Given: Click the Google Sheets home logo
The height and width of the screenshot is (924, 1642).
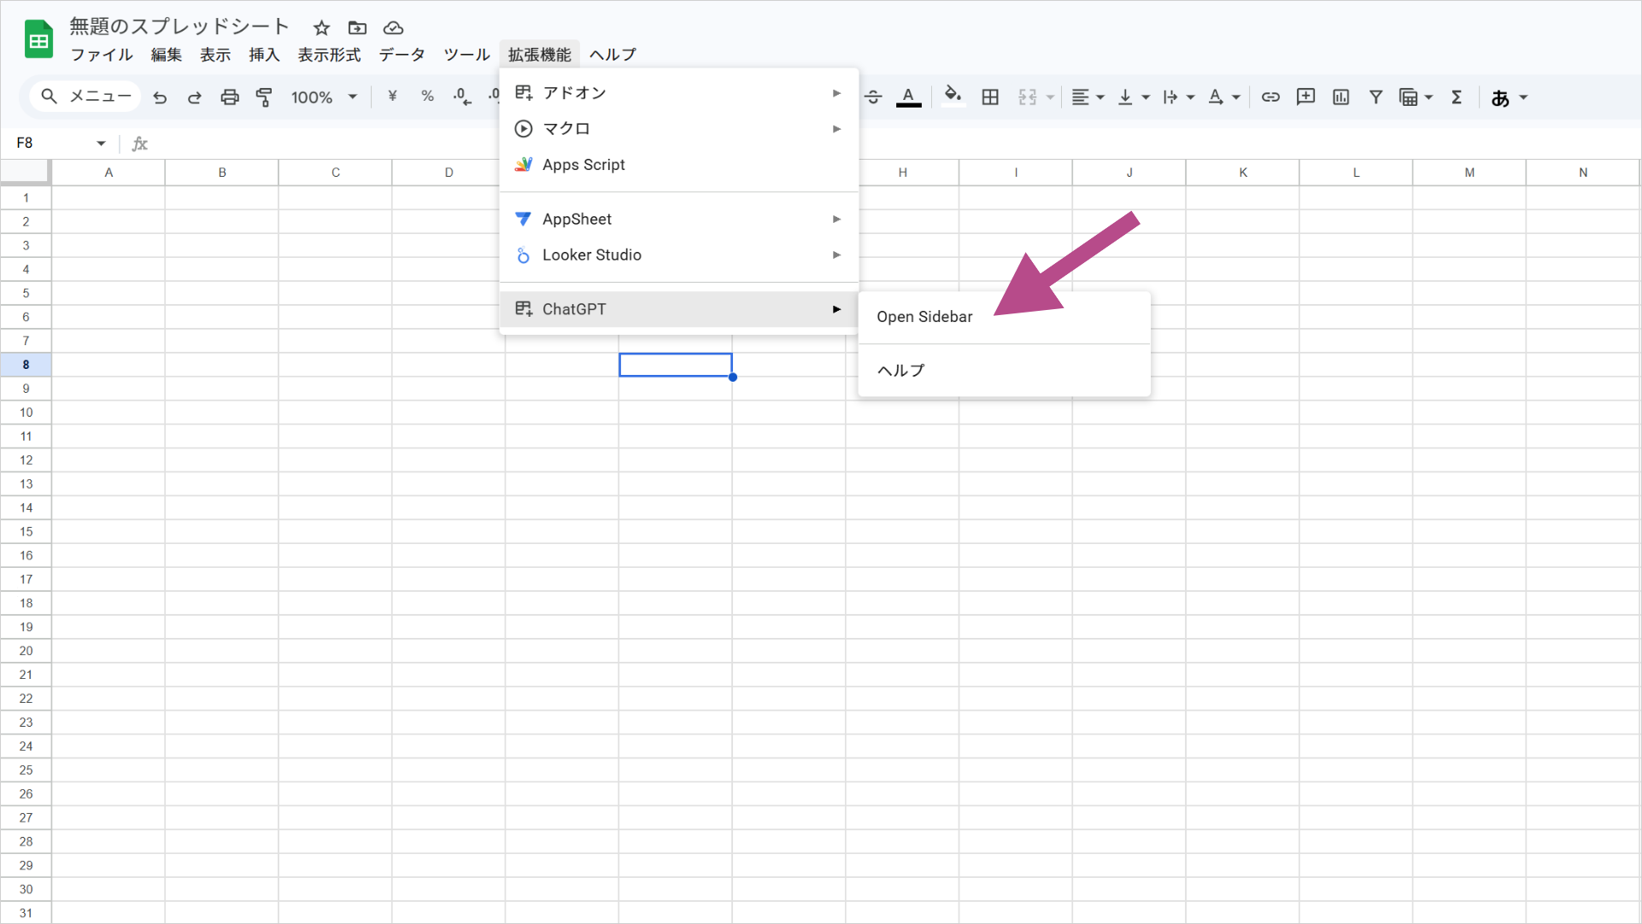Looking at the screenshot, I should (x=38, y=39).
